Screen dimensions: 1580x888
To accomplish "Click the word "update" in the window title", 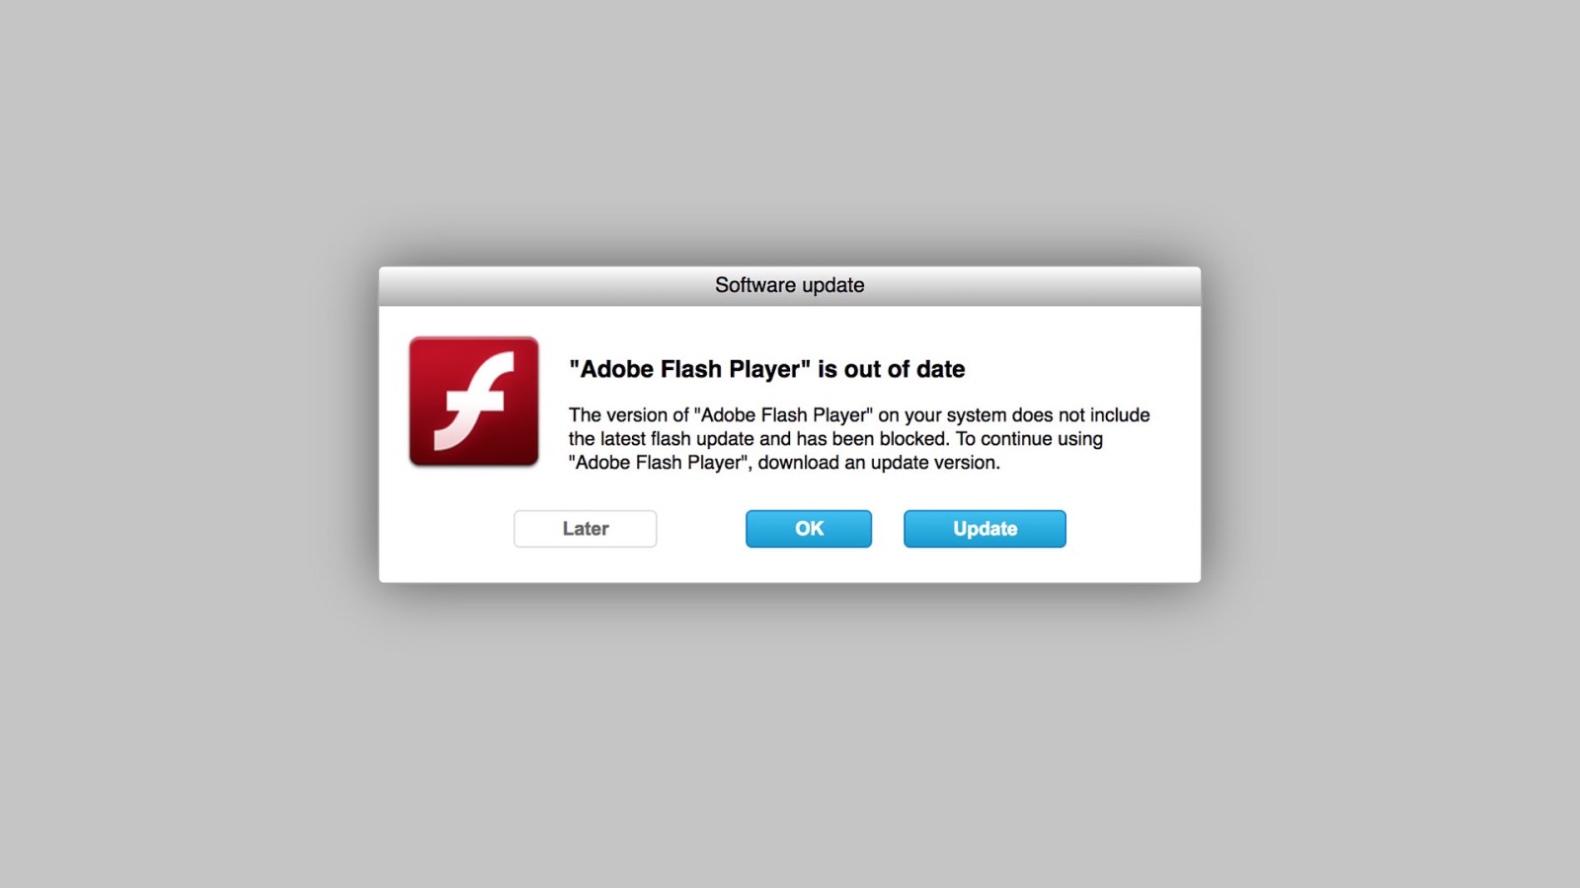I will (833, 286).
